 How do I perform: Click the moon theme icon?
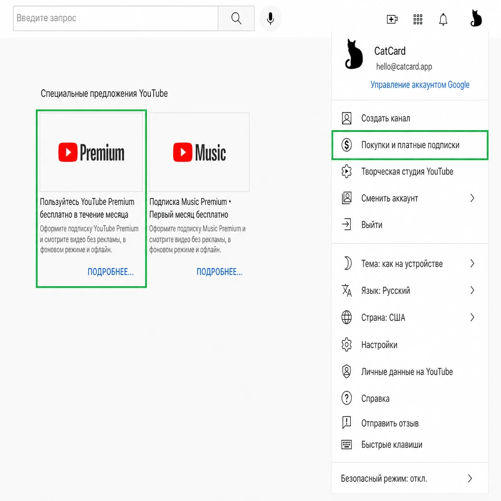[347, 264]
